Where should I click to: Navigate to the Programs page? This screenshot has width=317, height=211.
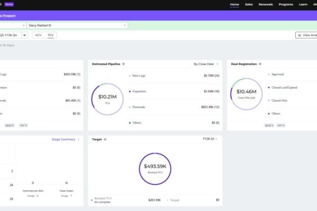click(286, 4)
